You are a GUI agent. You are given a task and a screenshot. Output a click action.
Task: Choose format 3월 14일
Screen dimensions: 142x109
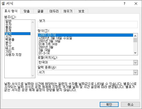tap(86, 50)
